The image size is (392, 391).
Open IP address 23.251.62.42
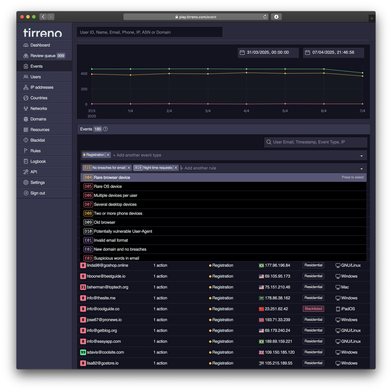coord(276,309)
